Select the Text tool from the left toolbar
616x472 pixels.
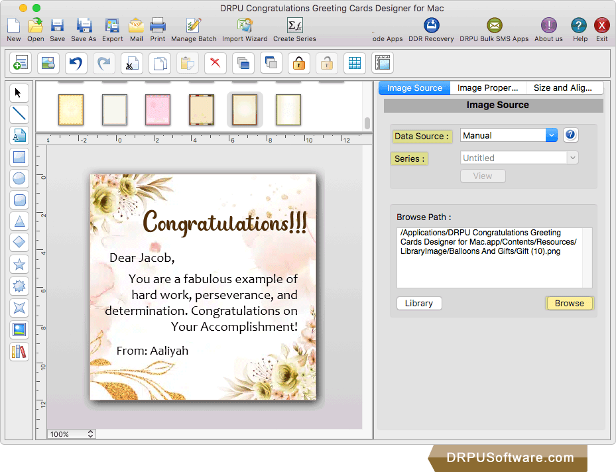tap(19, 136)
